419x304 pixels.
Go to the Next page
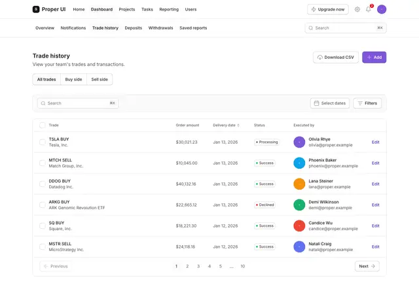pos(367,266)
